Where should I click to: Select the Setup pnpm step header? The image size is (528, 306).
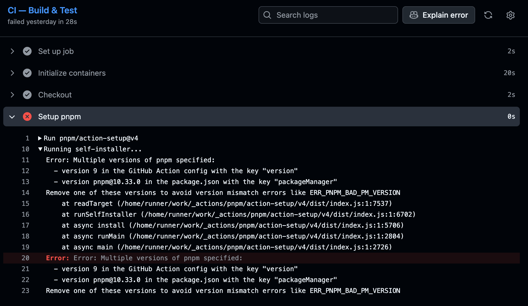click(x=262, y=117)
